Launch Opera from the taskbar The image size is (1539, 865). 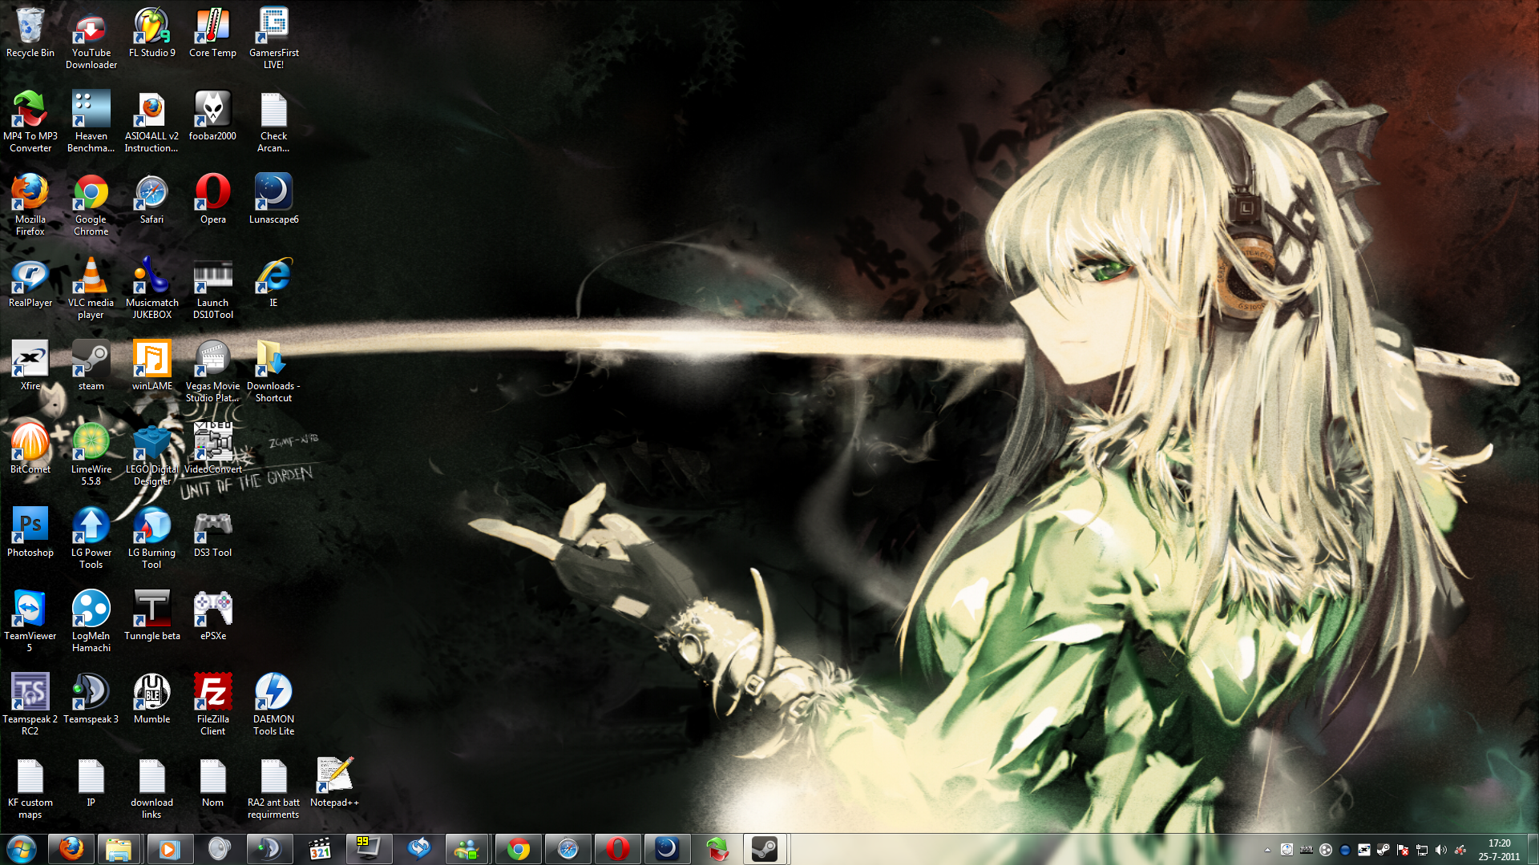pos(618,849)
